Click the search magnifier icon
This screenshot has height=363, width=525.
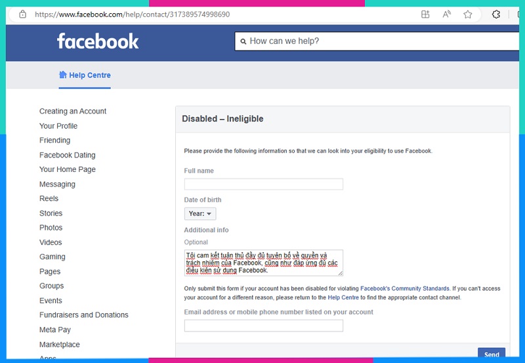coord(243,41)
